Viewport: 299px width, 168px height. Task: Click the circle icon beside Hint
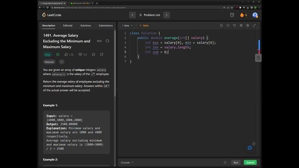pyautogui.click(x=107, y=41)
